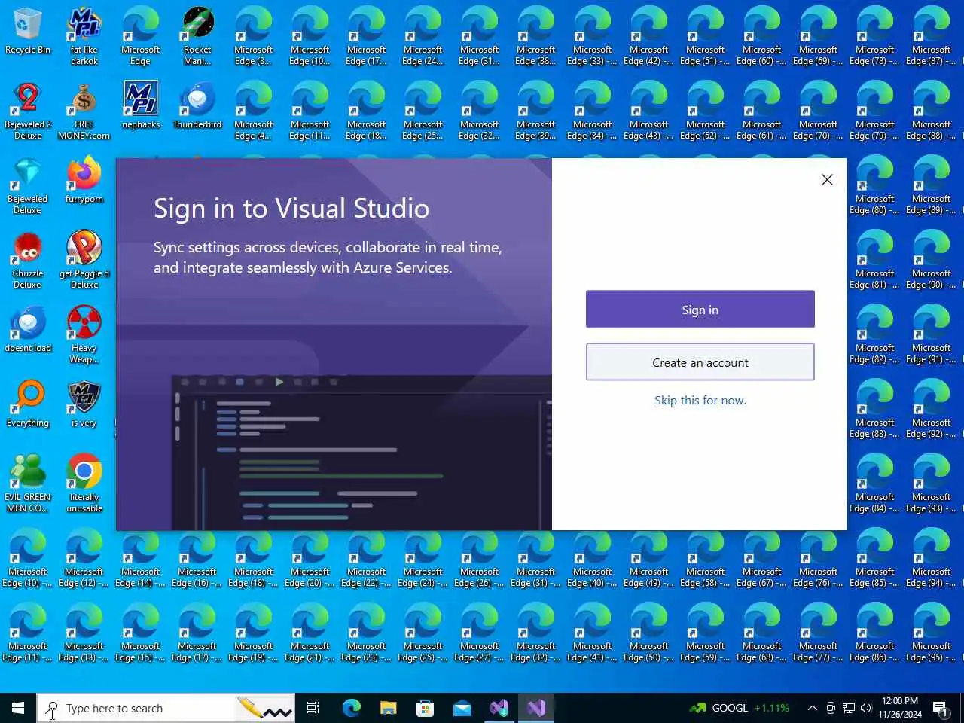964x723 pixels.
Task: Select the EVIL GREEN MEN shortcut
Action: (28, 484)
